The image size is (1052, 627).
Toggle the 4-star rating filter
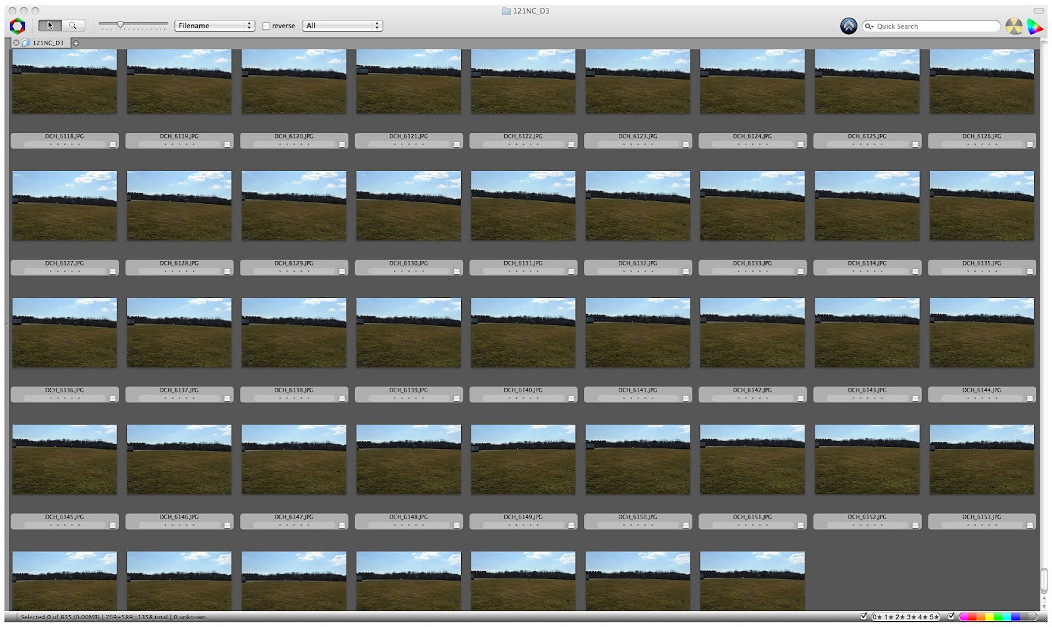click(x=922, y=617)
